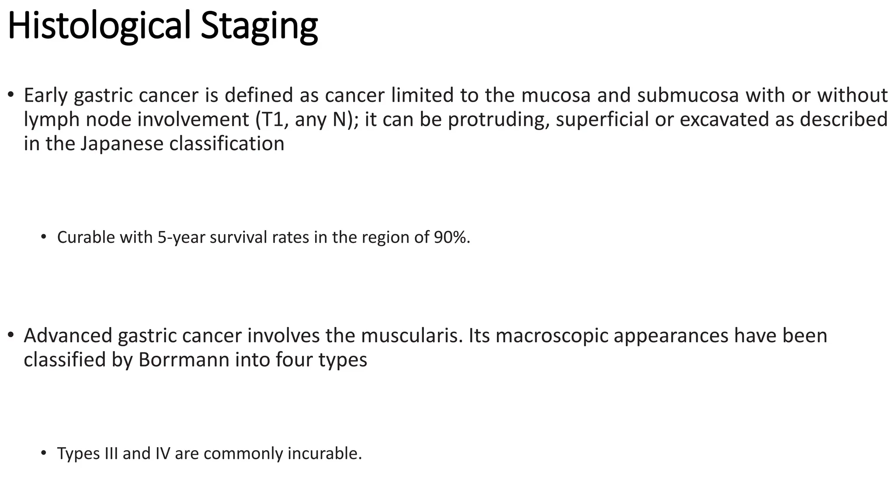Click the word 'protruding' in first bullet
895x503 pixels.
(x=498, y=120)
